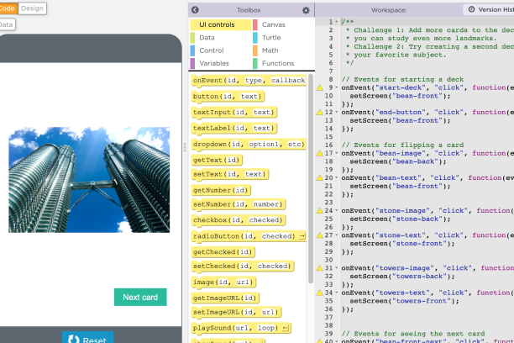Click the warning icon on line 31
This screenshot has width=514, height=343.
(319, 268)
